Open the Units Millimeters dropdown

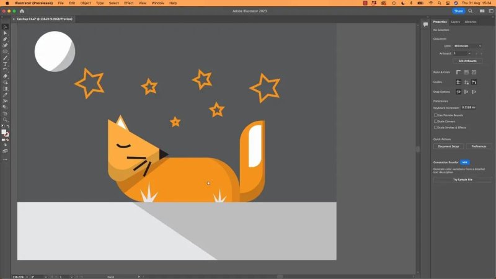(467, 46)
